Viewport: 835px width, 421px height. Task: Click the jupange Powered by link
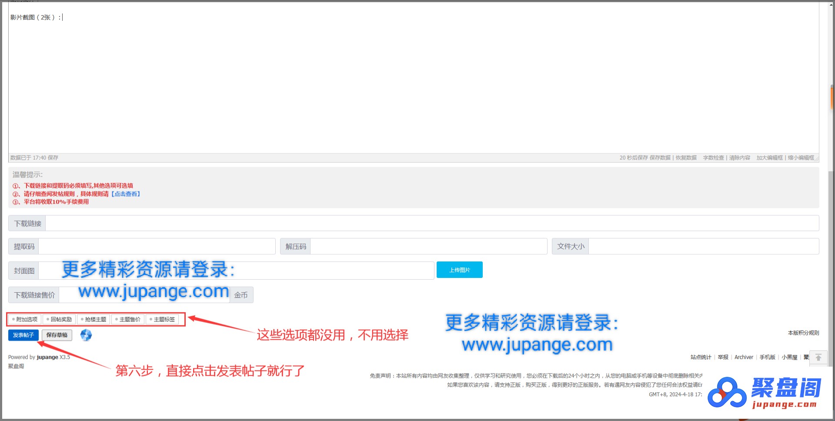pyautogui.click(x=47, y=357)
